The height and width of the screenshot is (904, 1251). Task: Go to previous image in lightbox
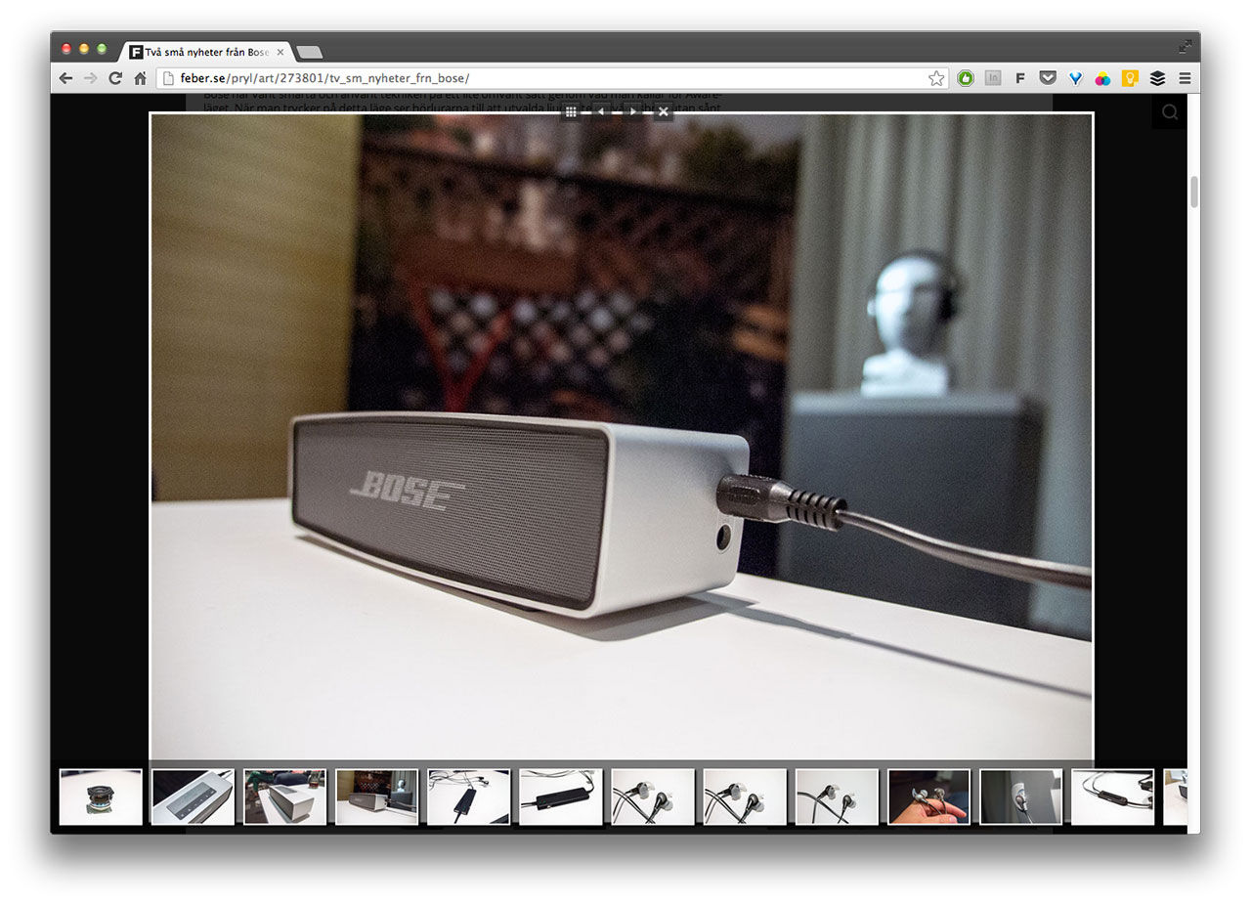click(x=601, y=112)
